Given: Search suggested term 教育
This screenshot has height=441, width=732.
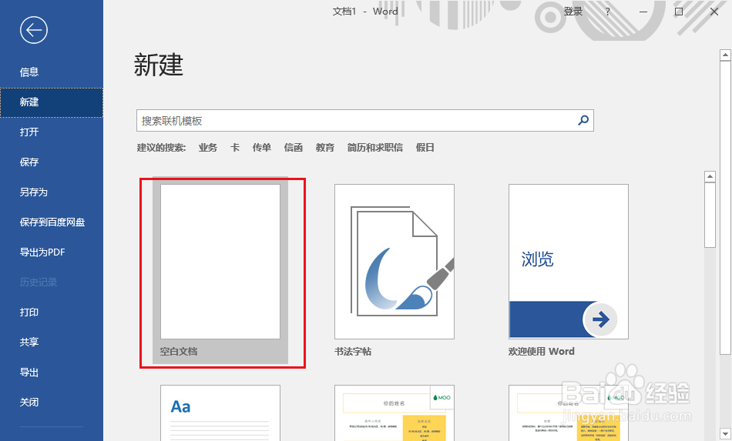Looking at the screenshot, I should pos(325,148).
